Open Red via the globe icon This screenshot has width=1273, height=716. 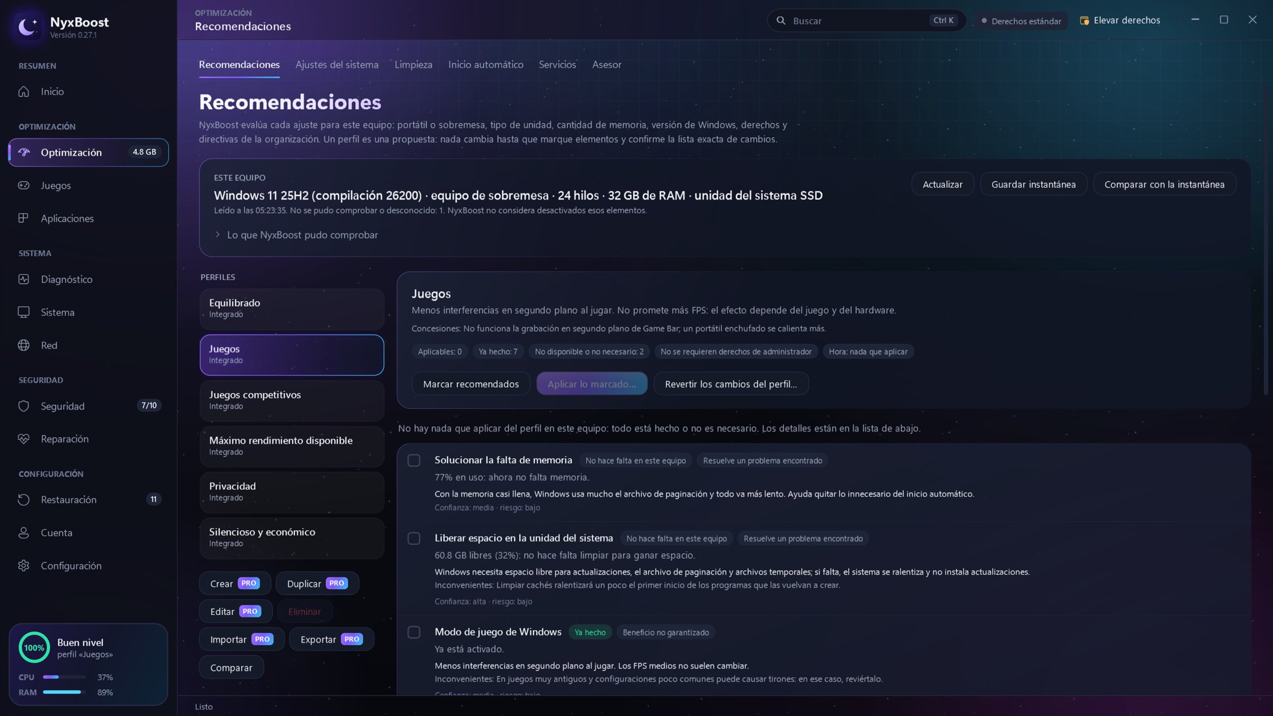point(24,345)
